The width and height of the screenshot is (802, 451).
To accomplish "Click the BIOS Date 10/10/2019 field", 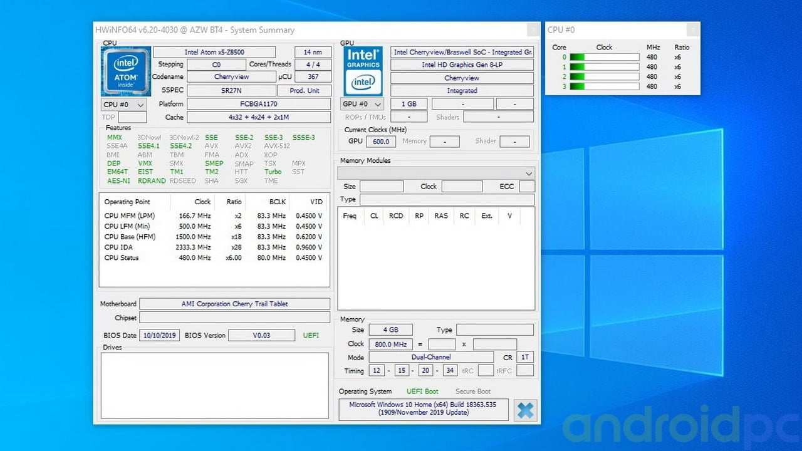I will click(160, 335).
